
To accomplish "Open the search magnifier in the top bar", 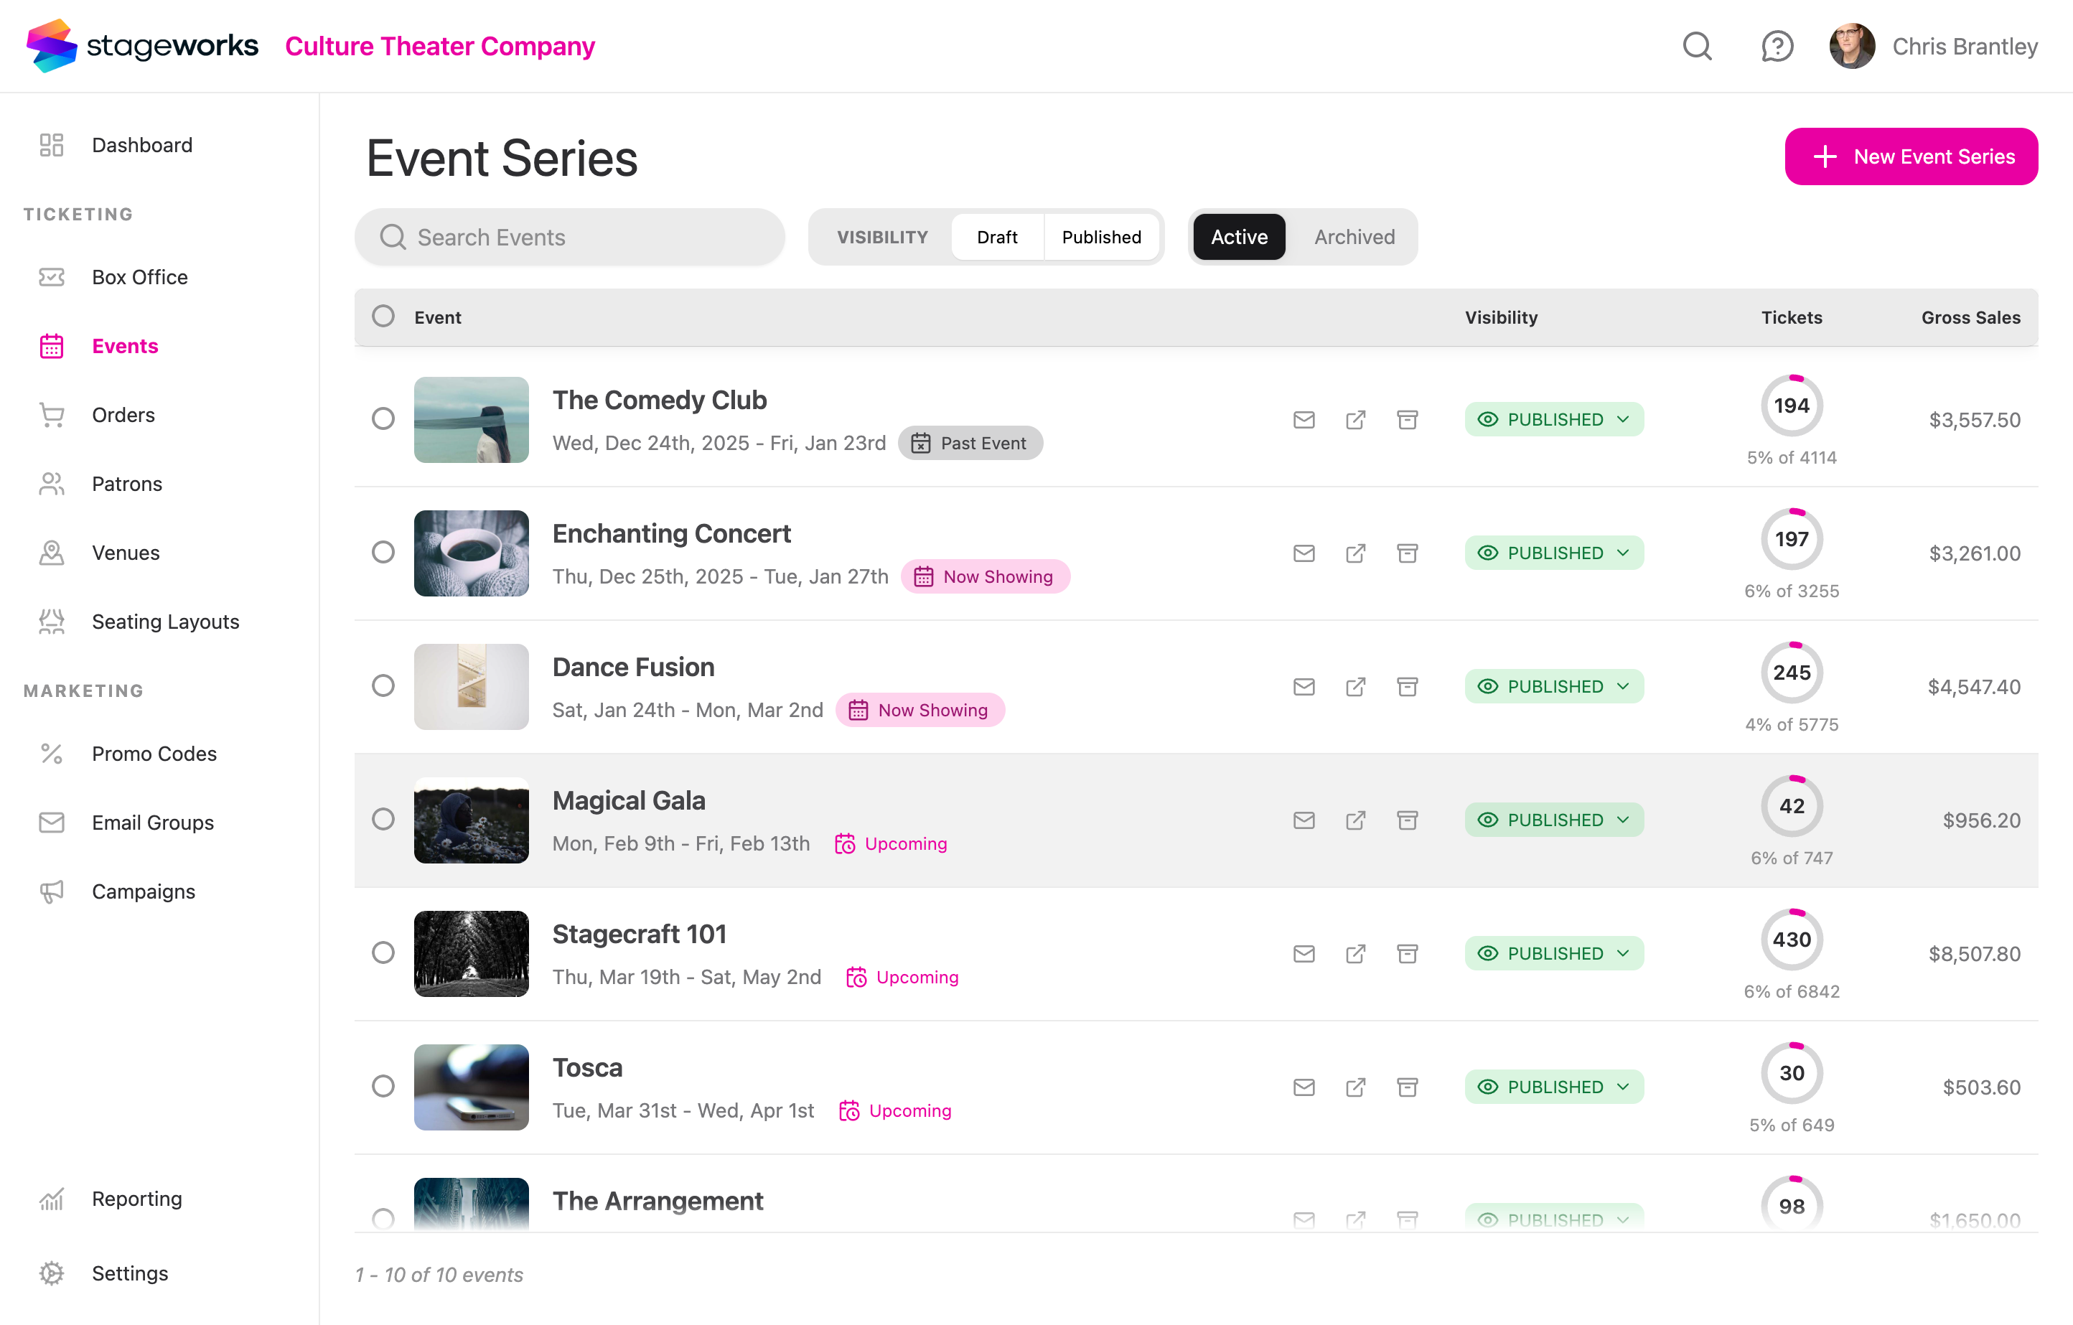I will coord(1697,46).
